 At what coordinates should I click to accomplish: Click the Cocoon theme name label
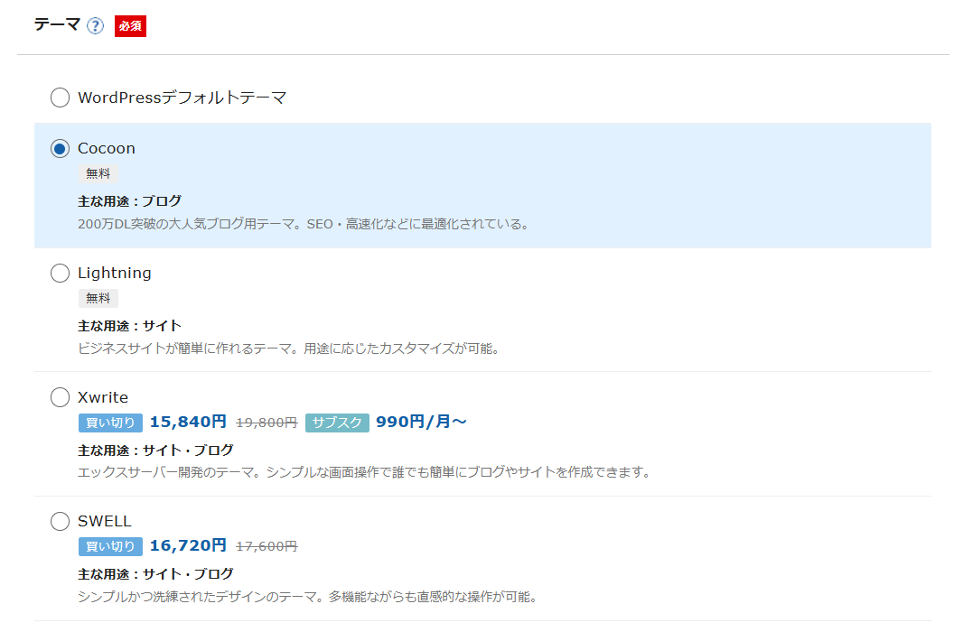point(107,148)
